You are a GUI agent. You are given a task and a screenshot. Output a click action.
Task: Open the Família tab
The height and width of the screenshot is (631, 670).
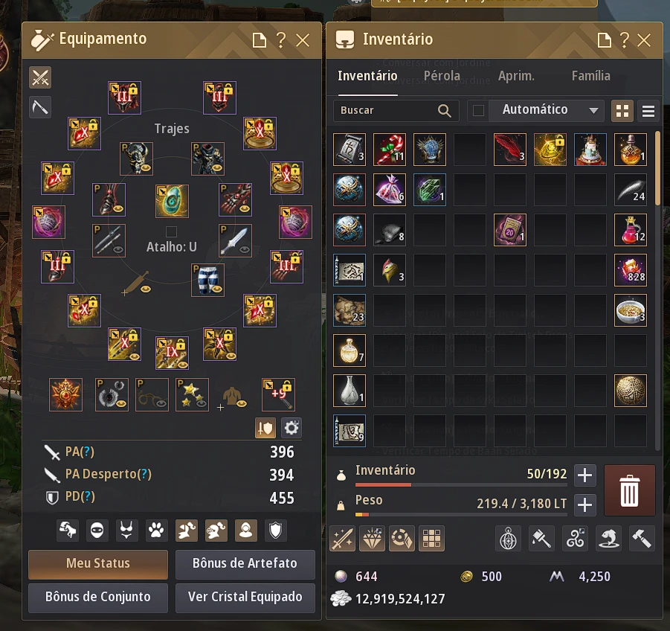pyautogui.click(x=590, y=76)
